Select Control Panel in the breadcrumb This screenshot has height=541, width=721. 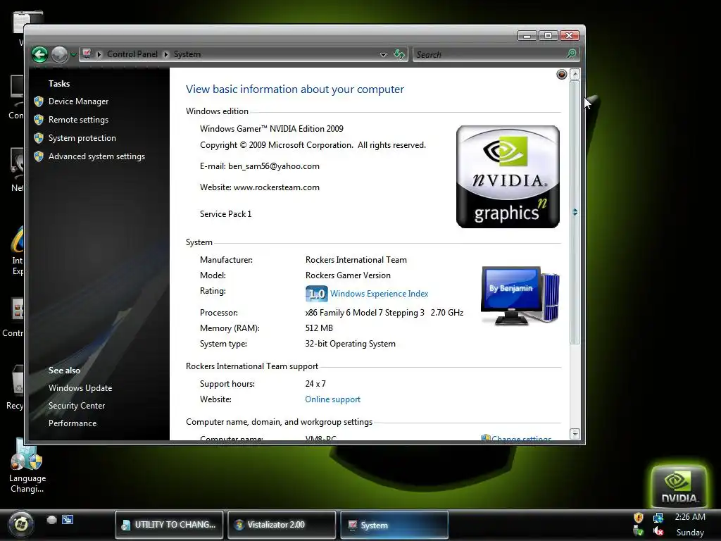pyautogui.click(x=132, y=54)
